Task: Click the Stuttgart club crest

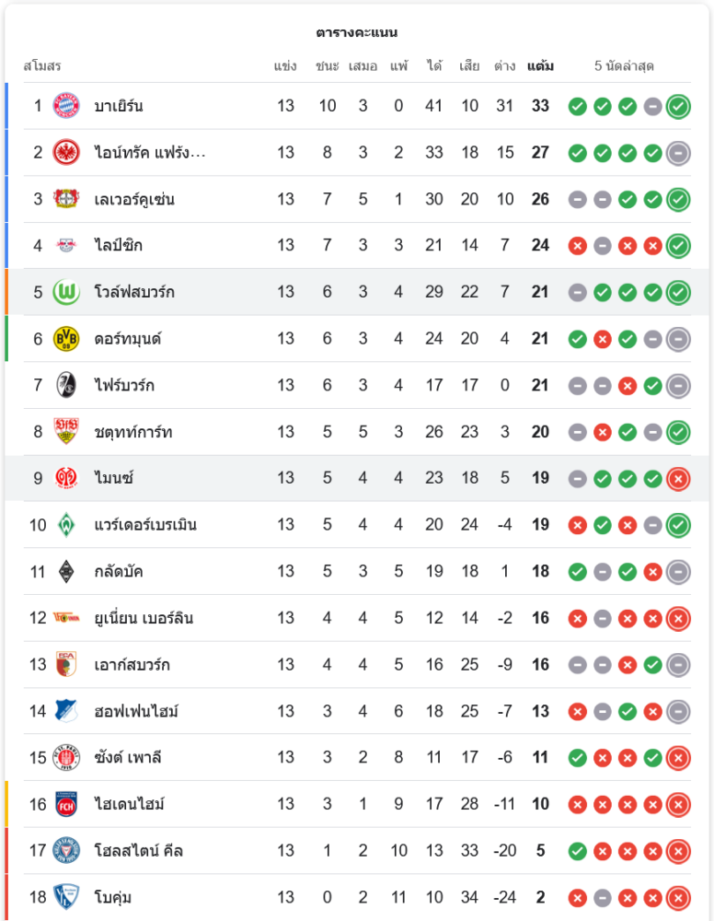Action: [x=66, y=432]
